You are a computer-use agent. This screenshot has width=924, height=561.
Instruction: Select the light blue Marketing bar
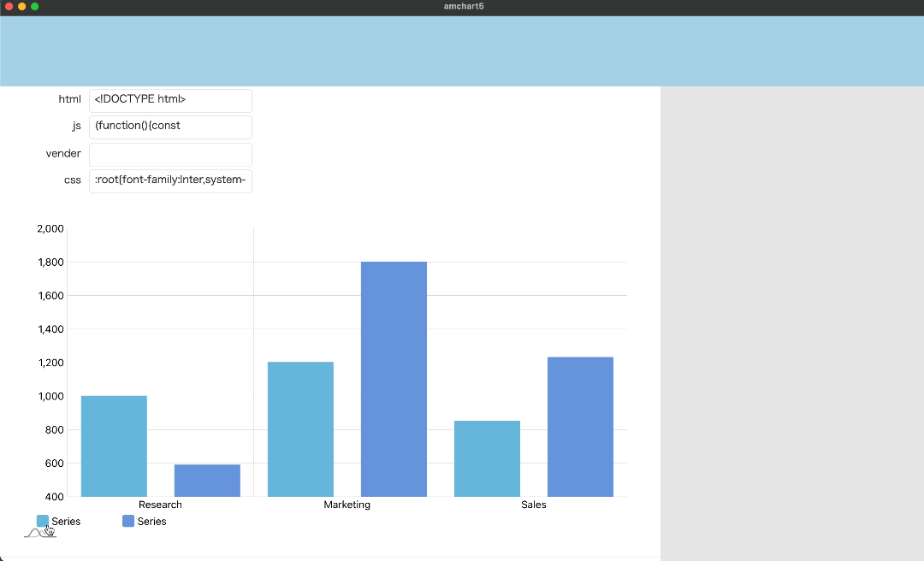300,428
